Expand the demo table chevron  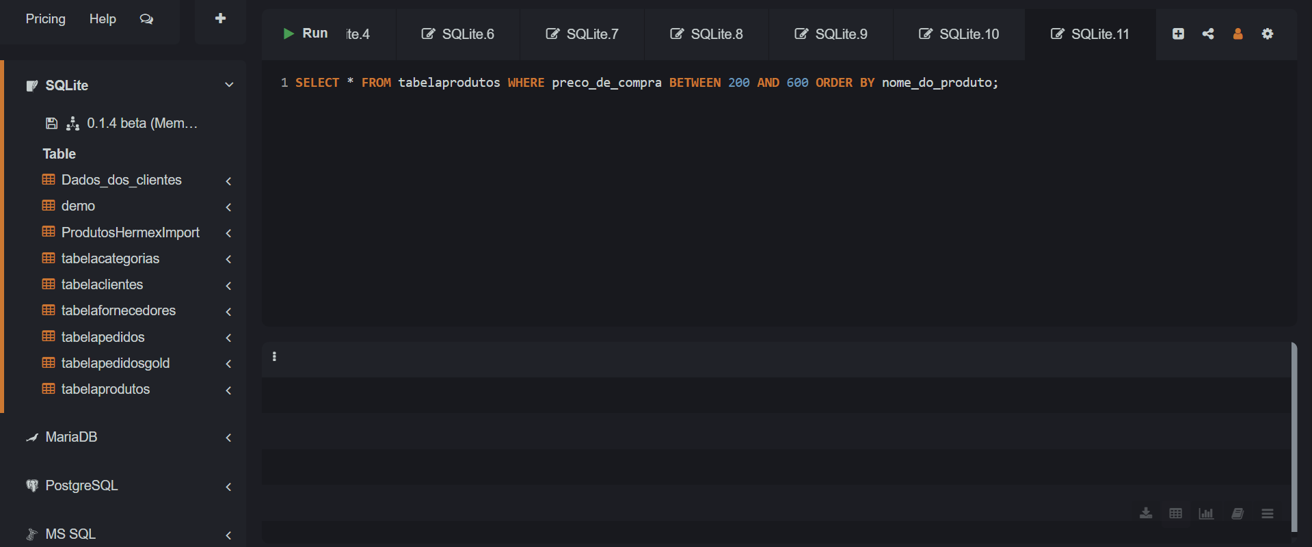pos(228,207)
